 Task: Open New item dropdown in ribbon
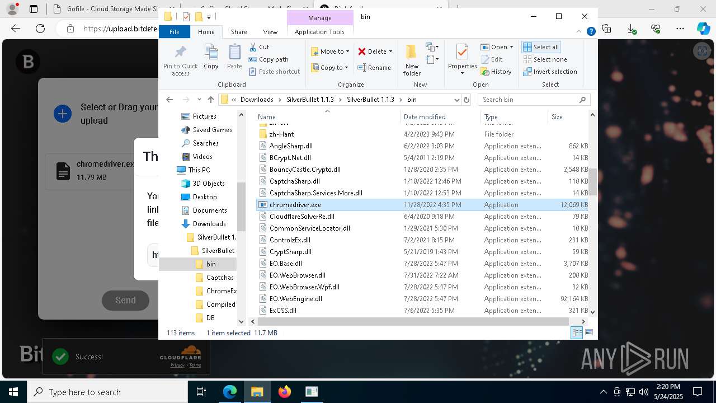click(431, 47)
